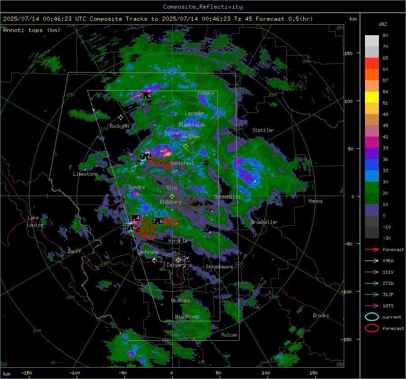Click the yellow diamond marker beside RedDeer
The image size is (406, 379).
coord(185,146)
